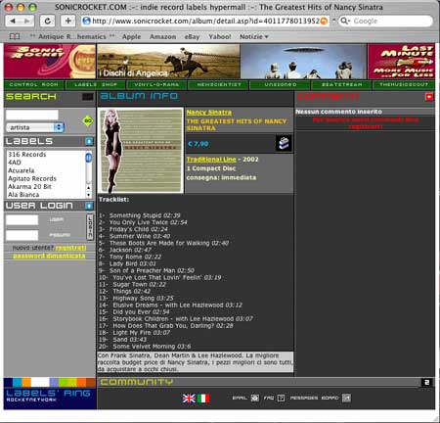Open the eBay bookmark
440x423 pixels.
point(192,36)
